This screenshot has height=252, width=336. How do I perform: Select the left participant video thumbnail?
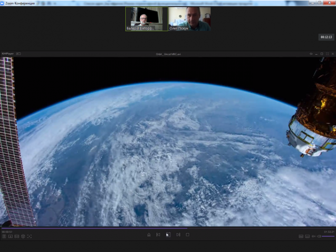pyautogui.click(x=146, y=19)
